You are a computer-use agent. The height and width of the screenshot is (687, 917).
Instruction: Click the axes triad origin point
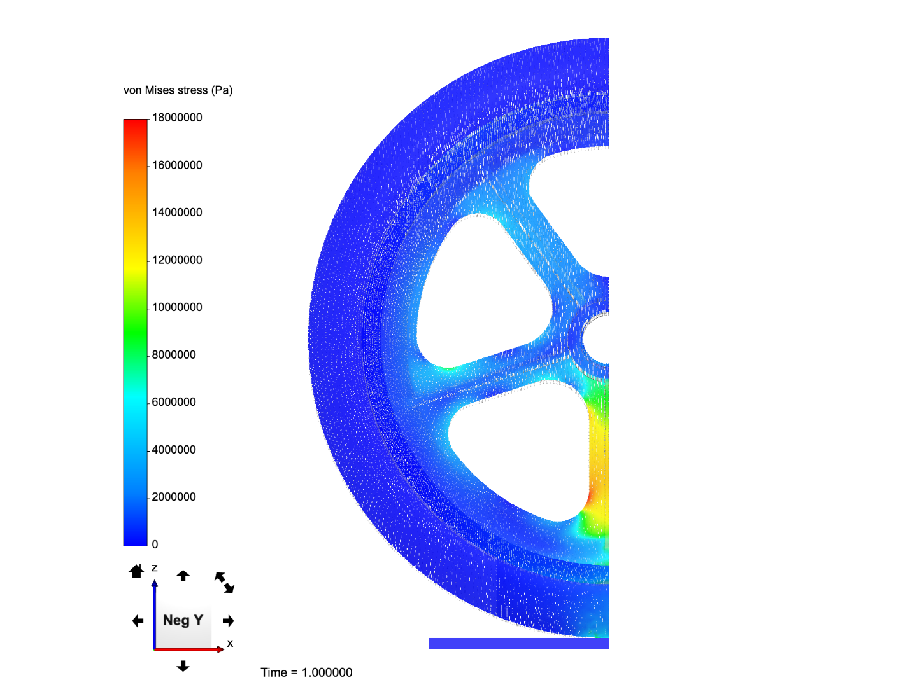155,651
